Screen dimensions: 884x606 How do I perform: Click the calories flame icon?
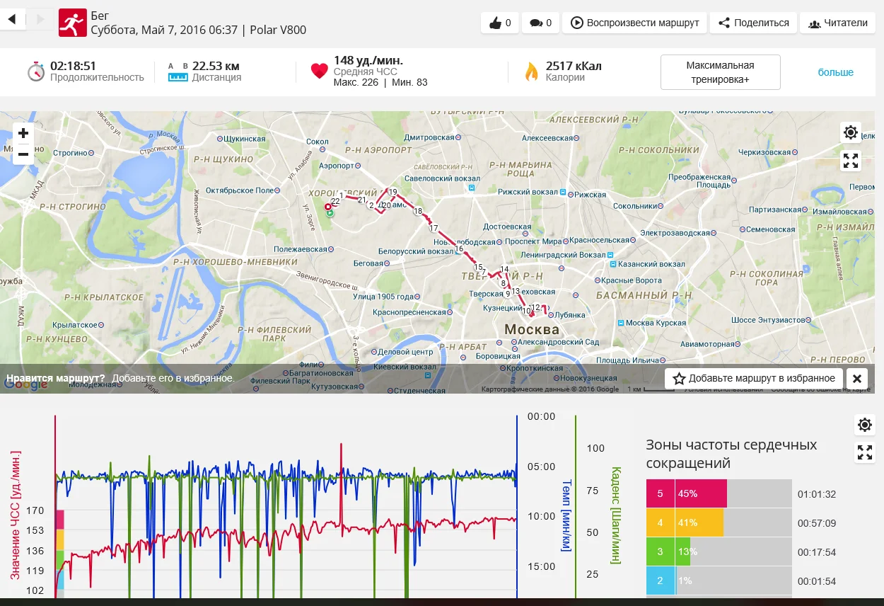coord(531,72)
